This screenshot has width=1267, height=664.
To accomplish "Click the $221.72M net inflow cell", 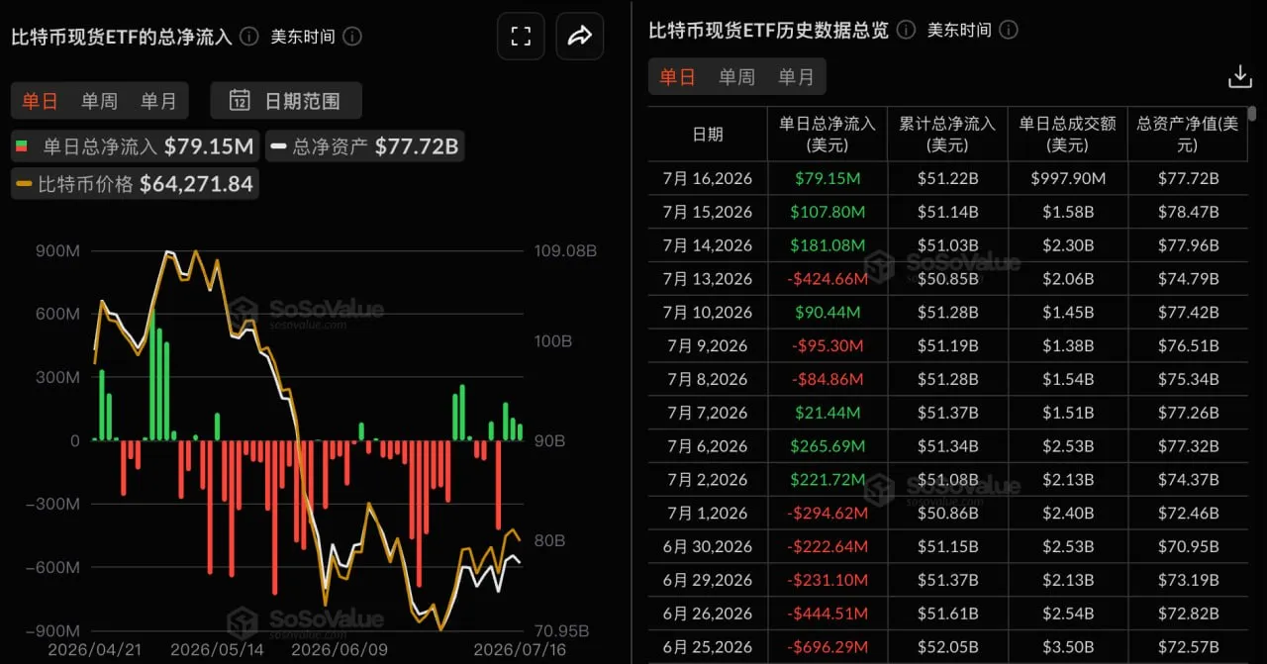I will [x=828, y=480].
